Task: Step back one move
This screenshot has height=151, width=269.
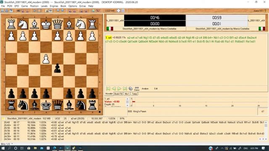Action: (114, 89)
